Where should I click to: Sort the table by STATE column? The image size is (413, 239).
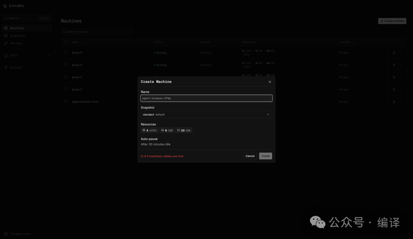159,42
